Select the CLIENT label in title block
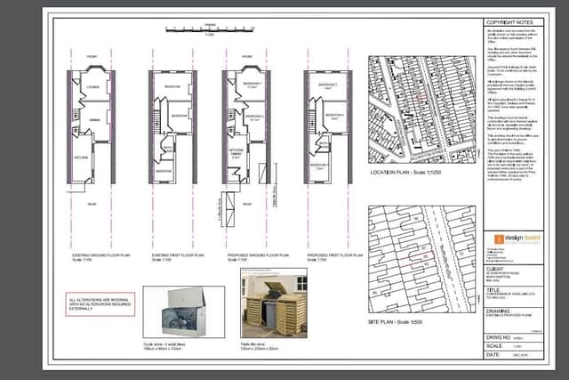569x380 pixels. pyautogui.click(x=494, y=269)
